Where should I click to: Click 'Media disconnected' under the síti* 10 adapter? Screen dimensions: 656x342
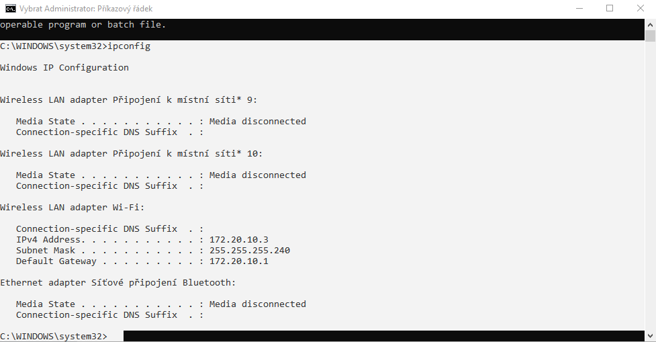(257, 175)
